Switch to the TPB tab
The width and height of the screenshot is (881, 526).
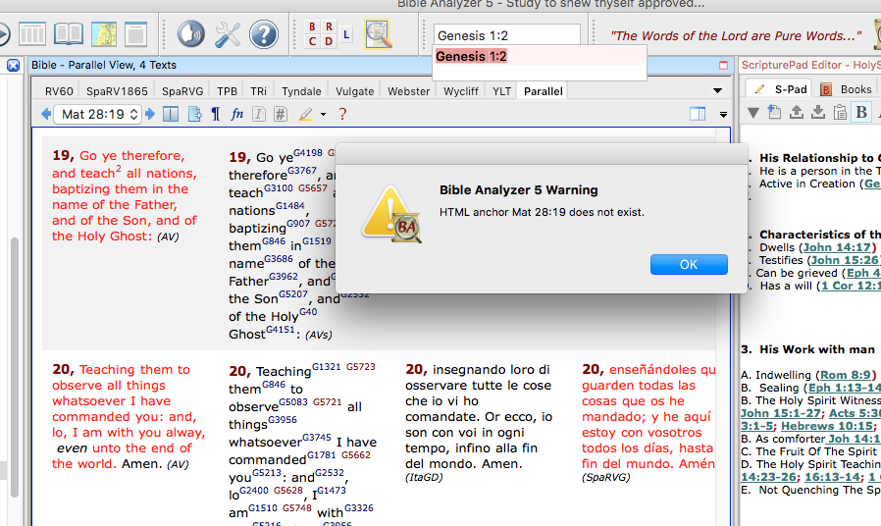coord(227,91)
